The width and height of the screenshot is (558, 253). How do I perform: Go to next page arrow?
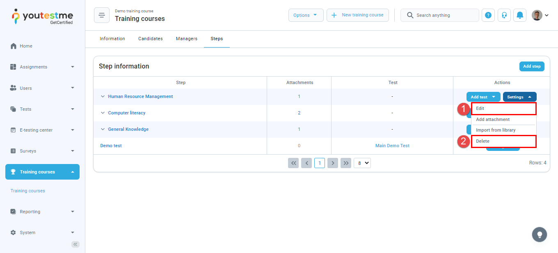pos(333,163)
